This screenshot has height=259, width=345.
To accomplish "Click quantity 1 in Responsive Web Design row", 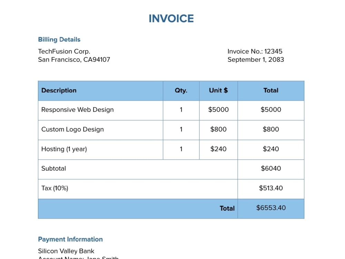I will [x=181, y=110].
